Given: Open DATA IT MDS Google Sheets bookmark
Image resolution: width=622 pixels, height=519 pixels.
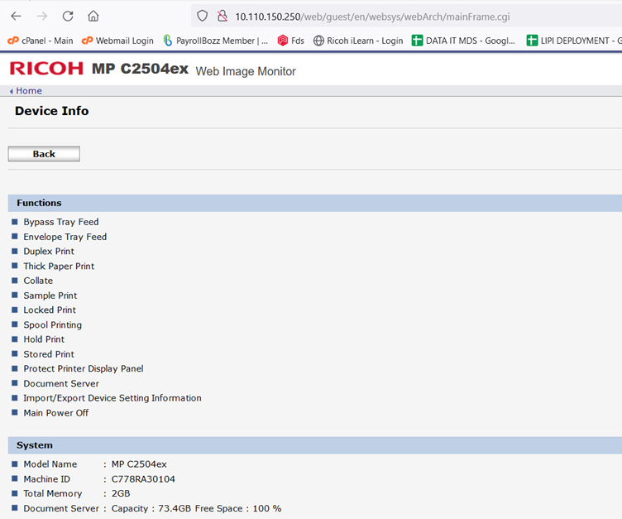Looking at the screenshot, I should 463,41.
